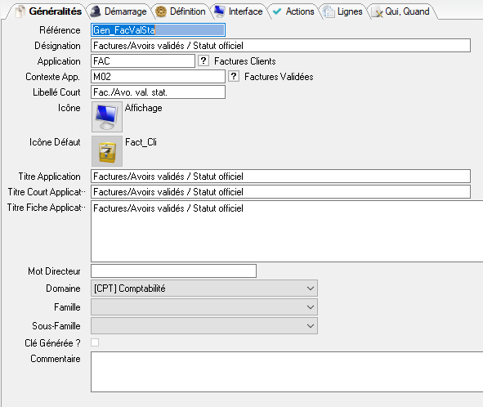Switch to the Lignes tab

point(343,11)
